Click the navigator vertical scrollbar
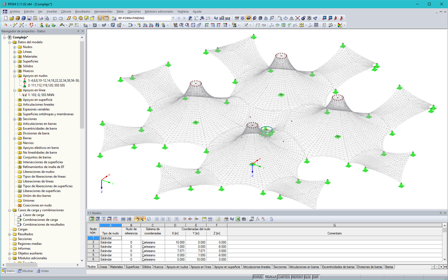This screenshot has width=448, height=280. point(82,85)
